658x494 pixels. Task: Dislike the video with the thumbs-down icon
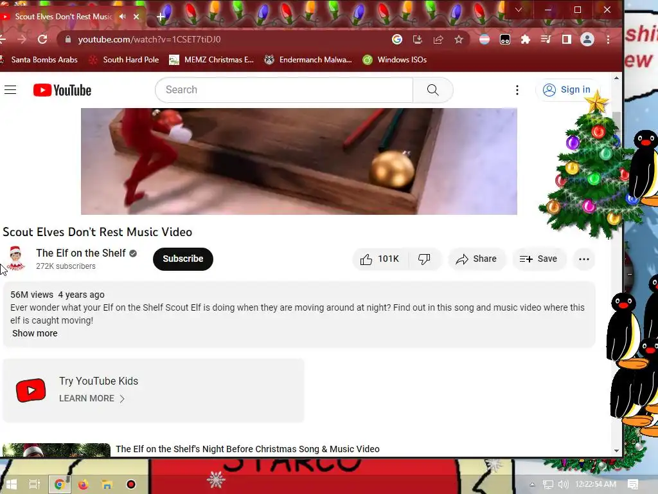(x=424, y=259)
